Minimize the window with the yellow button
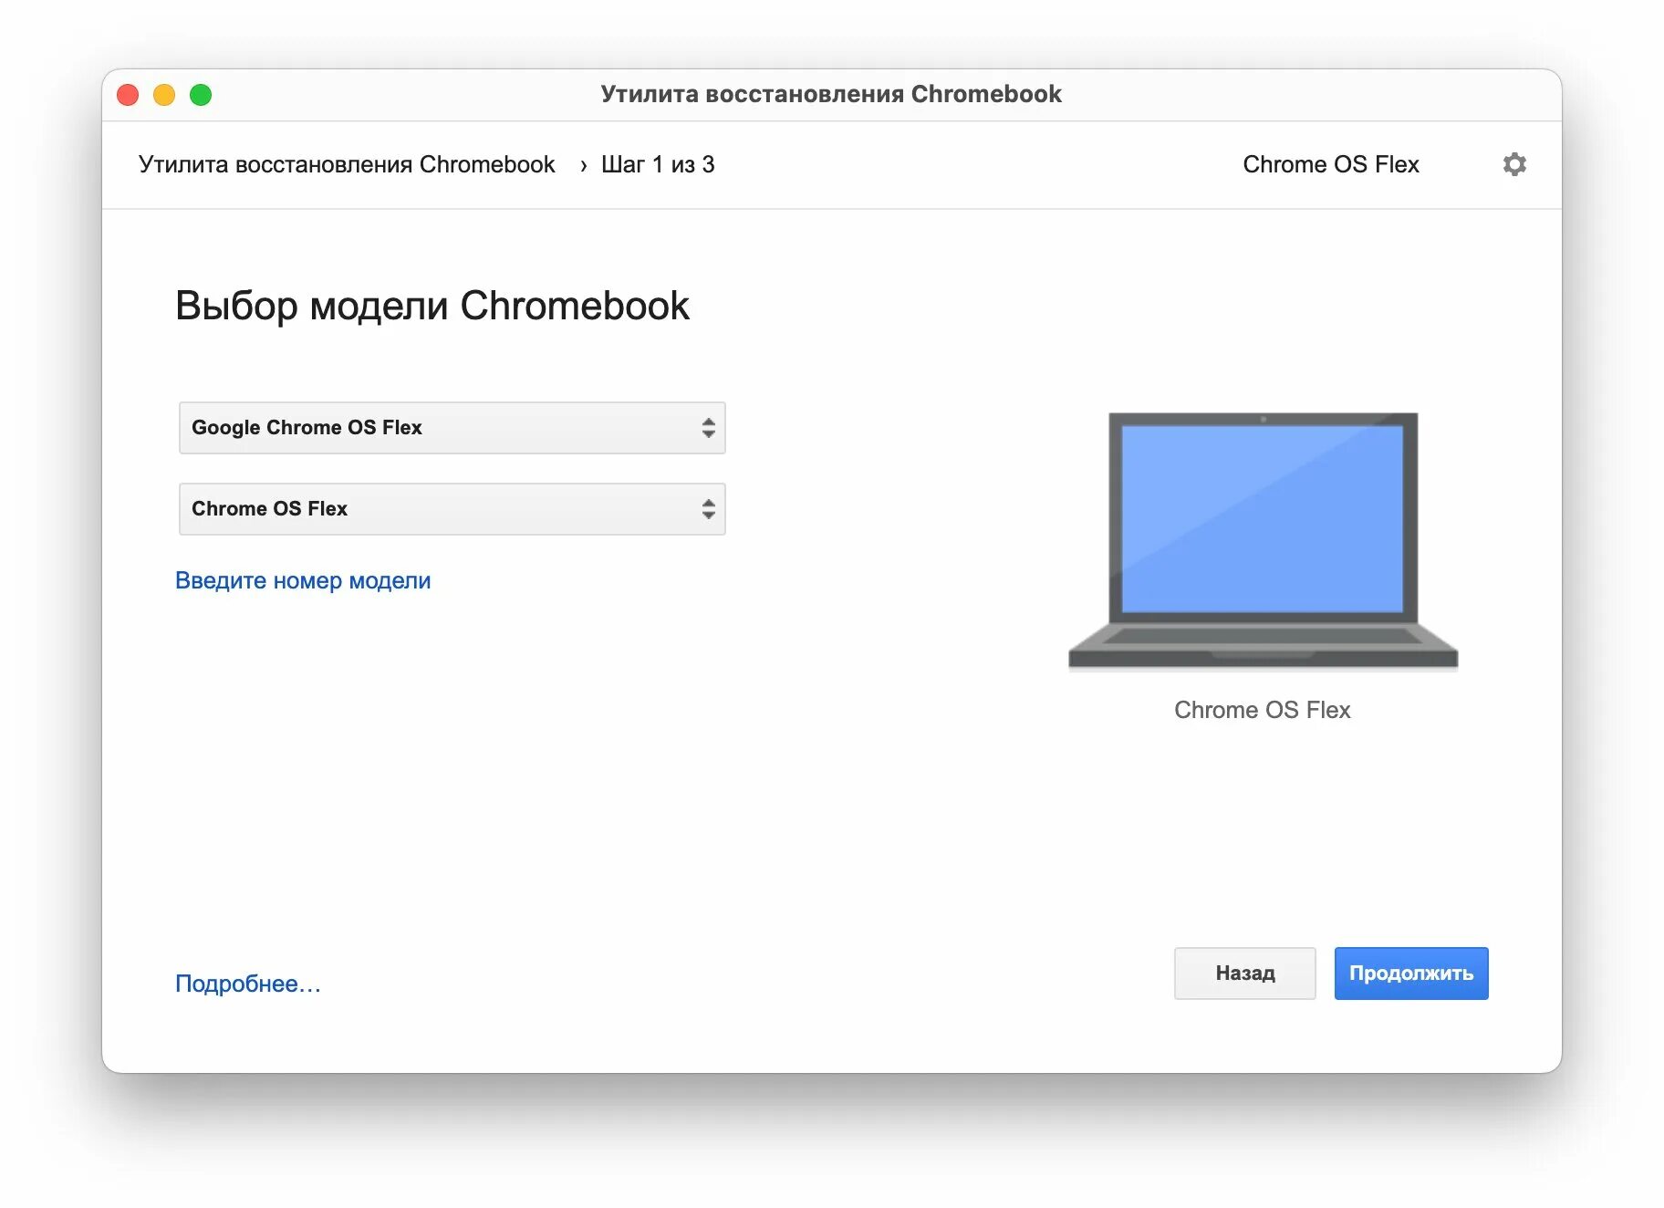The width and height of the screenshot is (1664, 1208). pyautogui.click(x=164, y=95)
